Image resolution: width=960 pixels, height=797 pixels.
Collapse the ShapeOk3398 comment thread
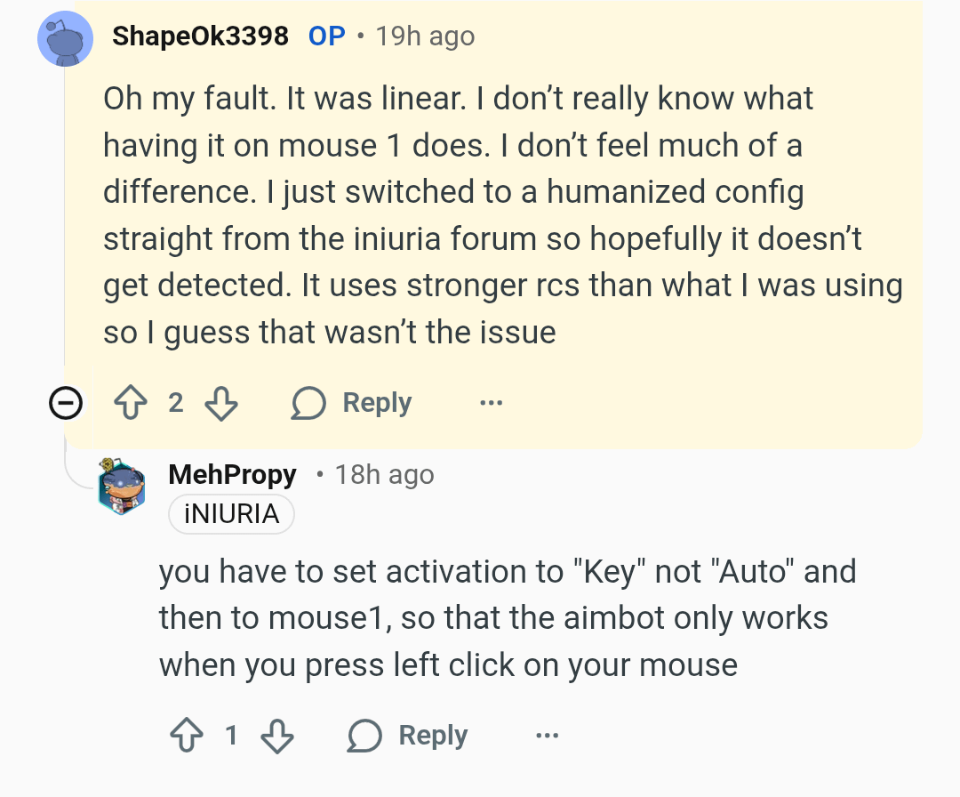(65, 405)
